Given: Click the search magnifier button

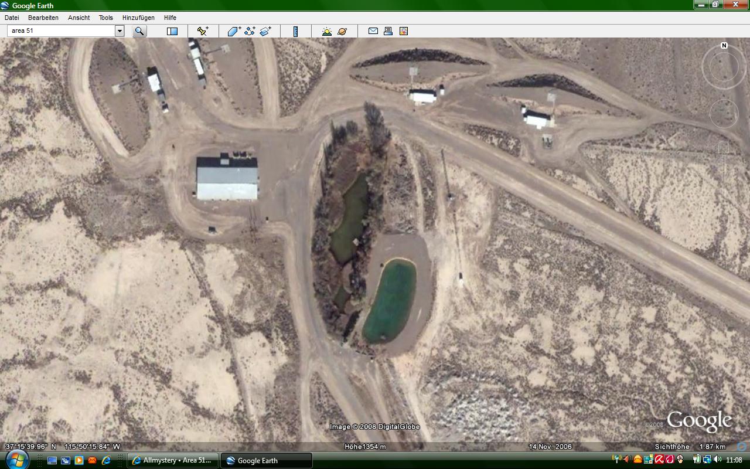Looking at the screenshot, I should (x=139, y=31).
